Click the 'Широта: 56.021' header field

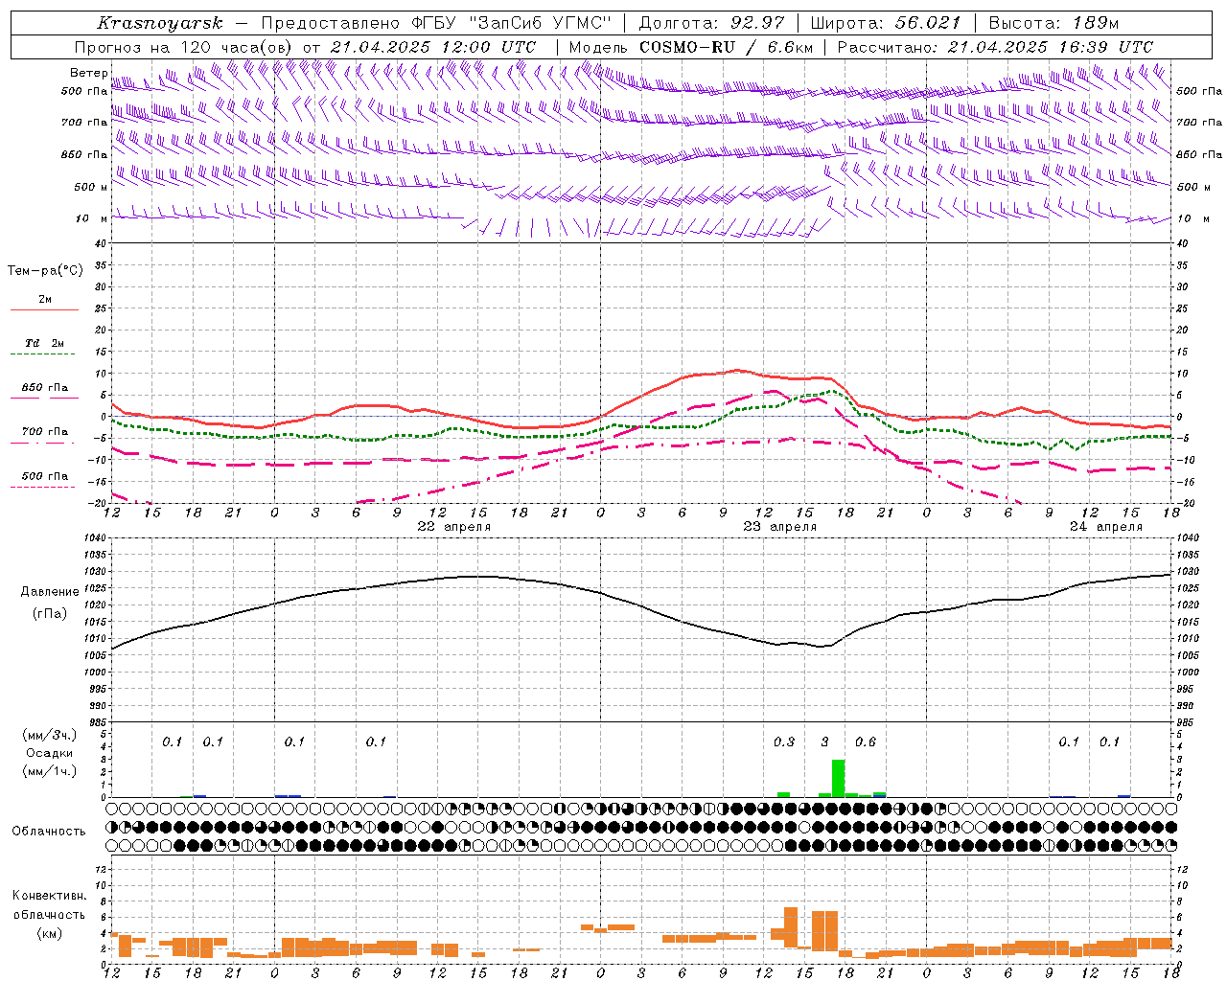(x=886, y=23)
